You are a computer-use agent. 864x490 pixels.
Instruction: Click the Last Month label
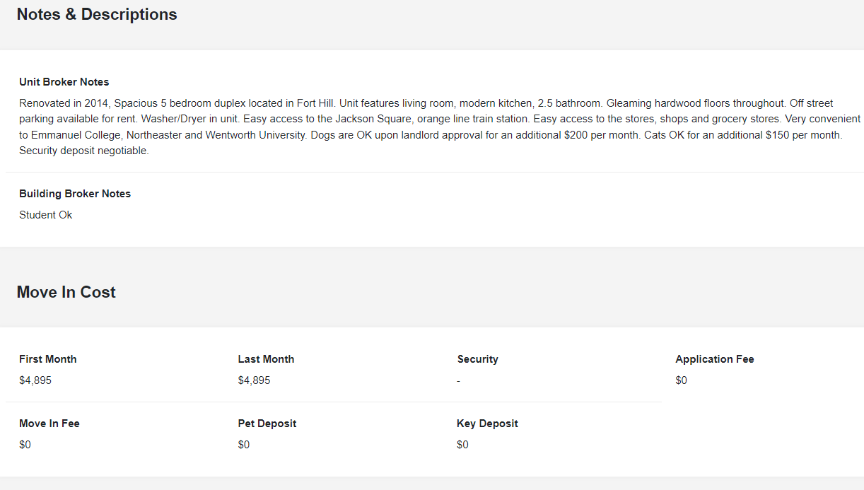266,359
